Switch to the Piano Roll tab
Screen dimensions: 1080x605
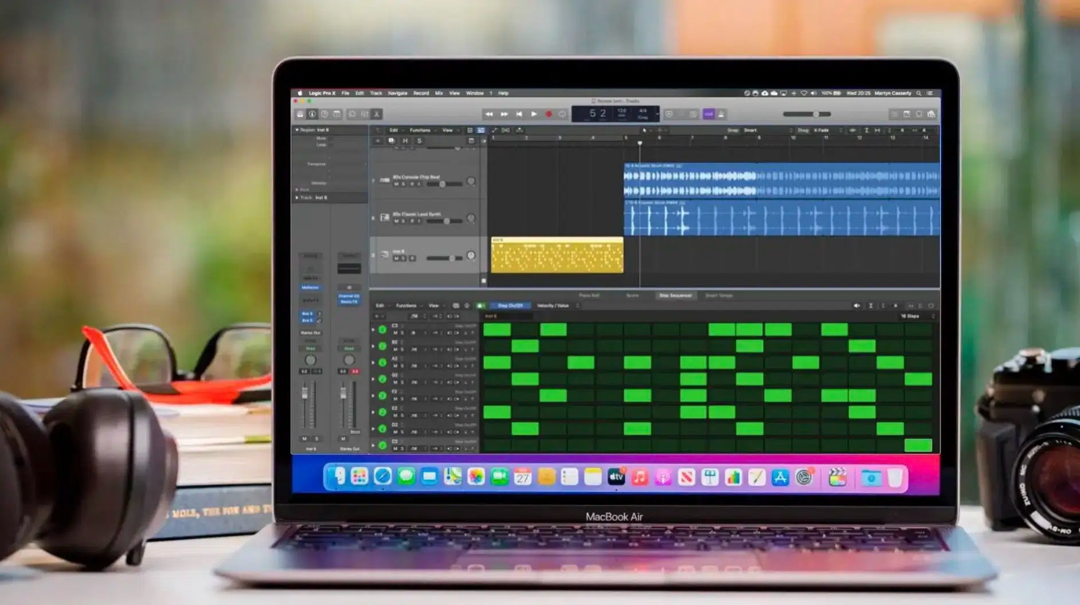coord(589,296)
